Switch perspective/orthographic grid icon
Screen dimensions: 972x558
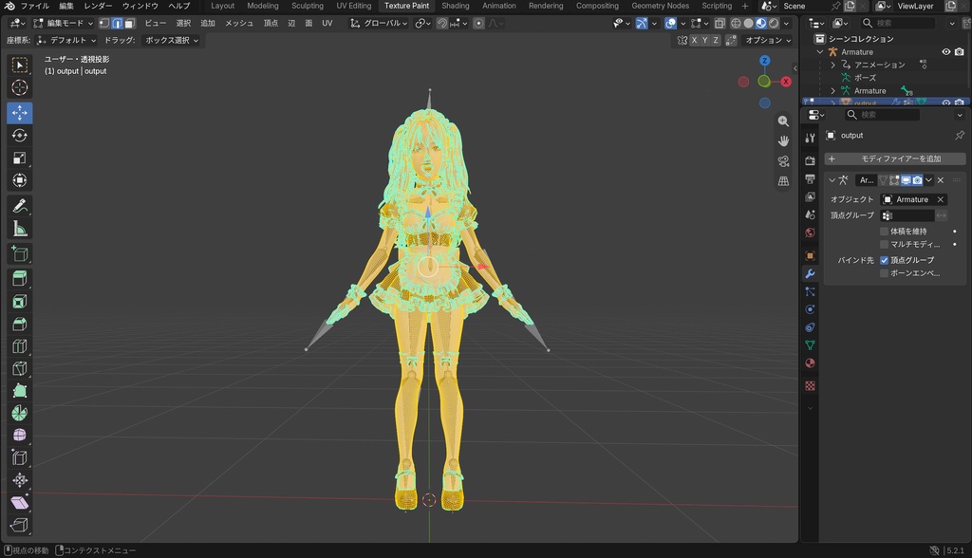click(x=783, y=181)
